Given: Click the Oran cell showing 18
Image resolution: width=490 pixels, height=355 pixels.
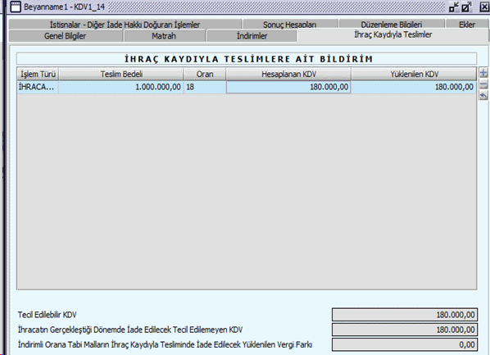Looking at the screenshot, I should pos(205,87).
